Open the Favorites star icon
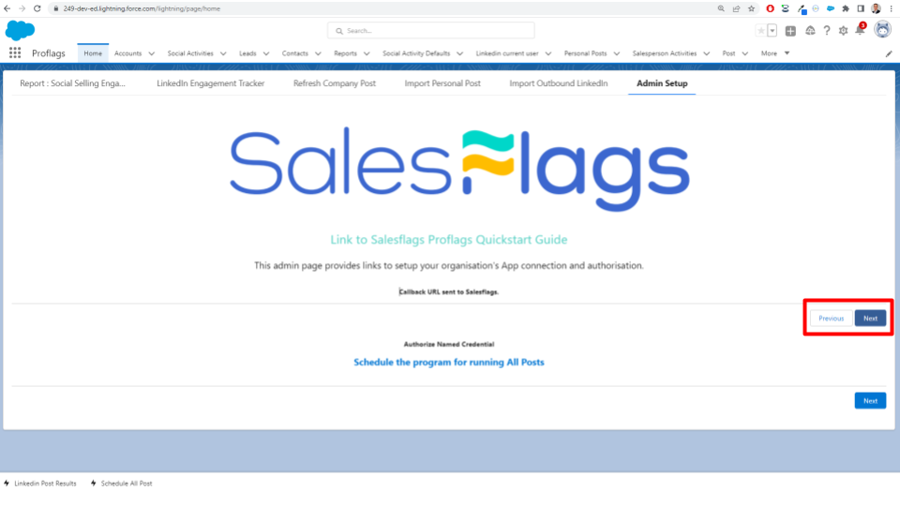The height and width of the screenshot is (506, 900). point(761,31)
